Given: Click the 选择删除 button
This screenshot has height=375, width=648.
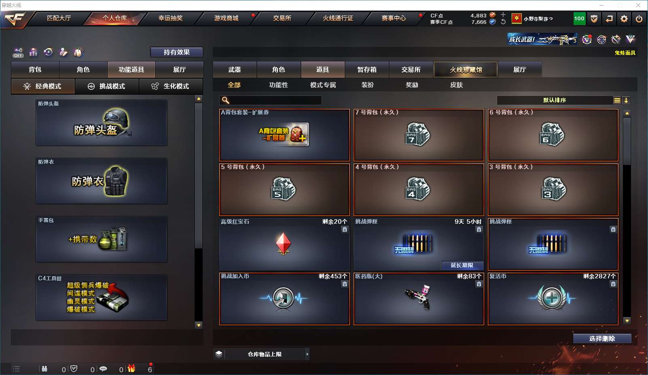Looking at the screenshot, I should click(x=602, y=339).
